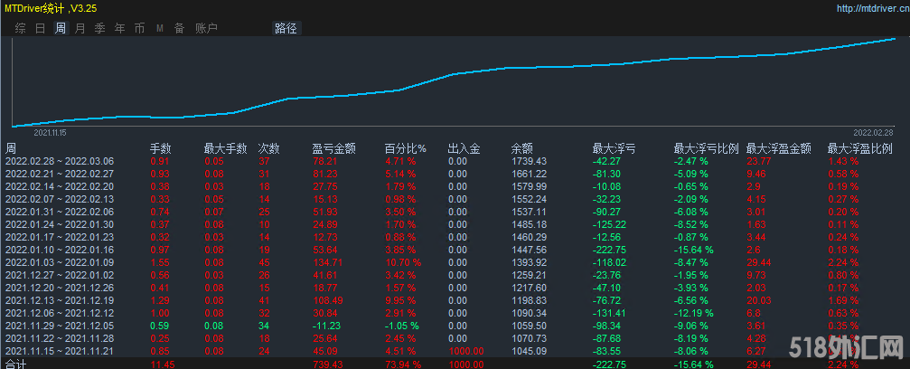Select the 年 yearly tab
The width and height of the screenshot is (910, 369).
119,28
